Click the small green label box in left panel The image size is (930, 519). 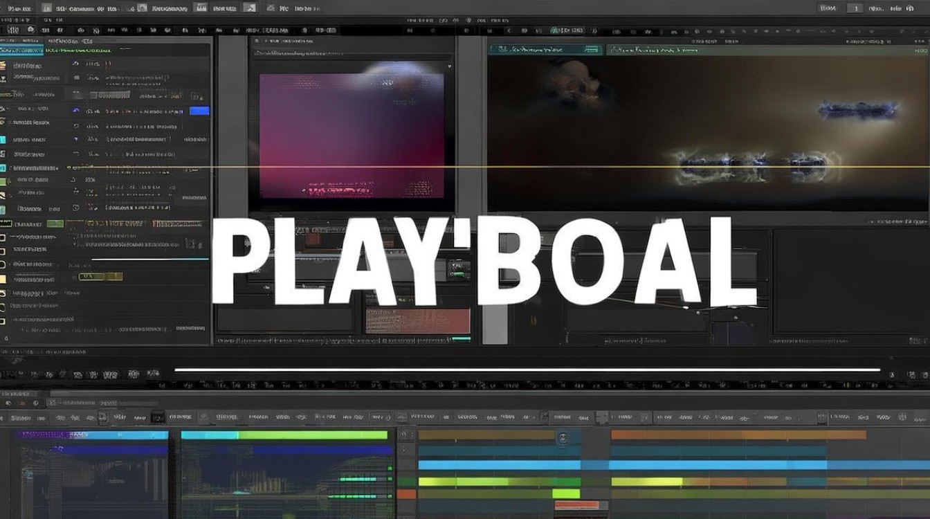pos(55,224)
